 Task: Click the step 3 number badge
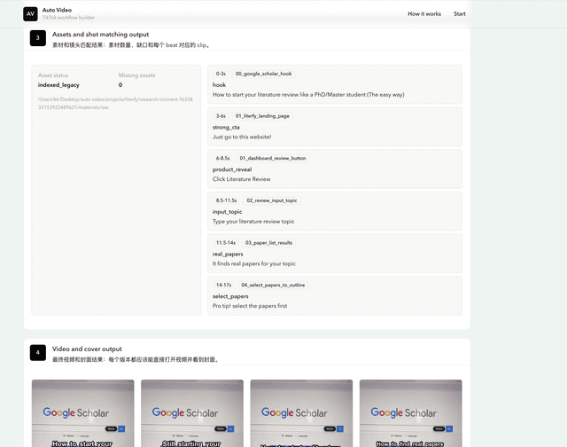click(x=37, y=38)
